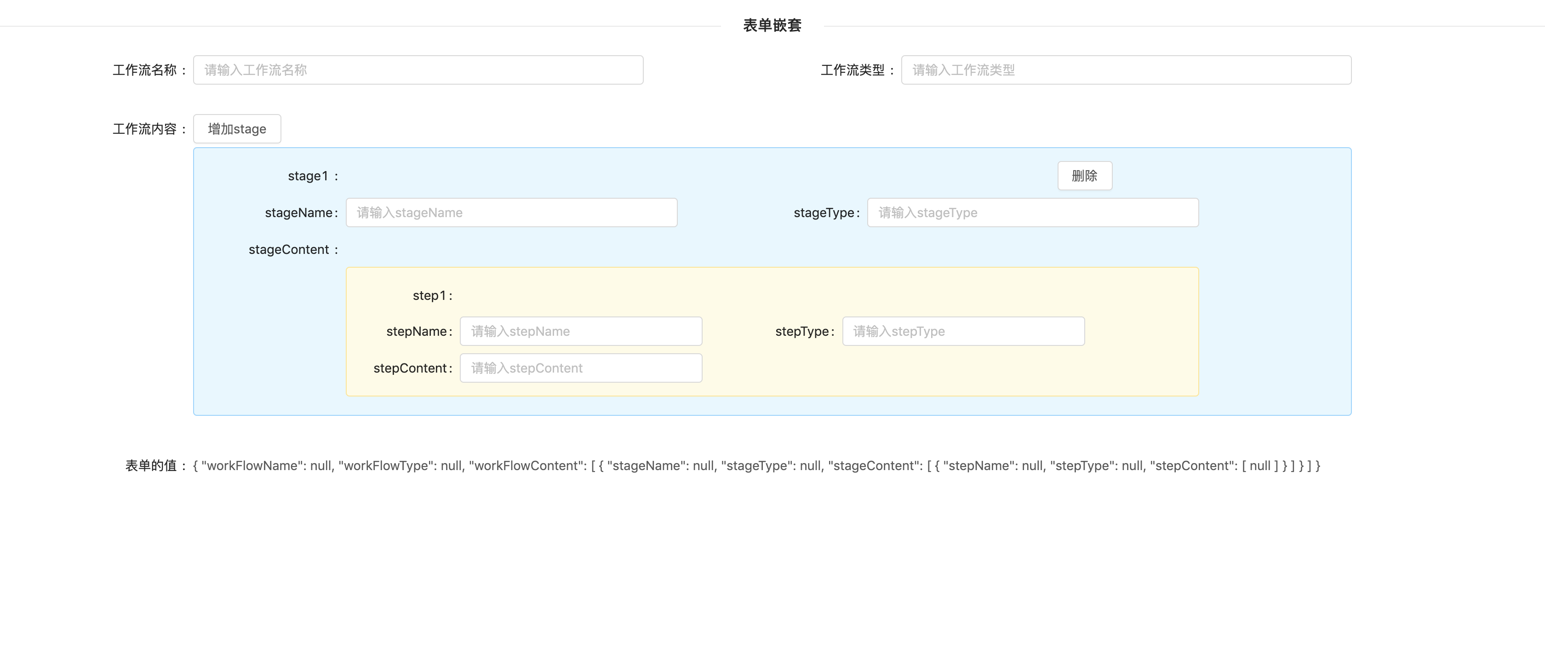This screenshot has height=655, width=1545.
Task: Click the 工作流名称 input field
Action: click(x=418, y=70)
